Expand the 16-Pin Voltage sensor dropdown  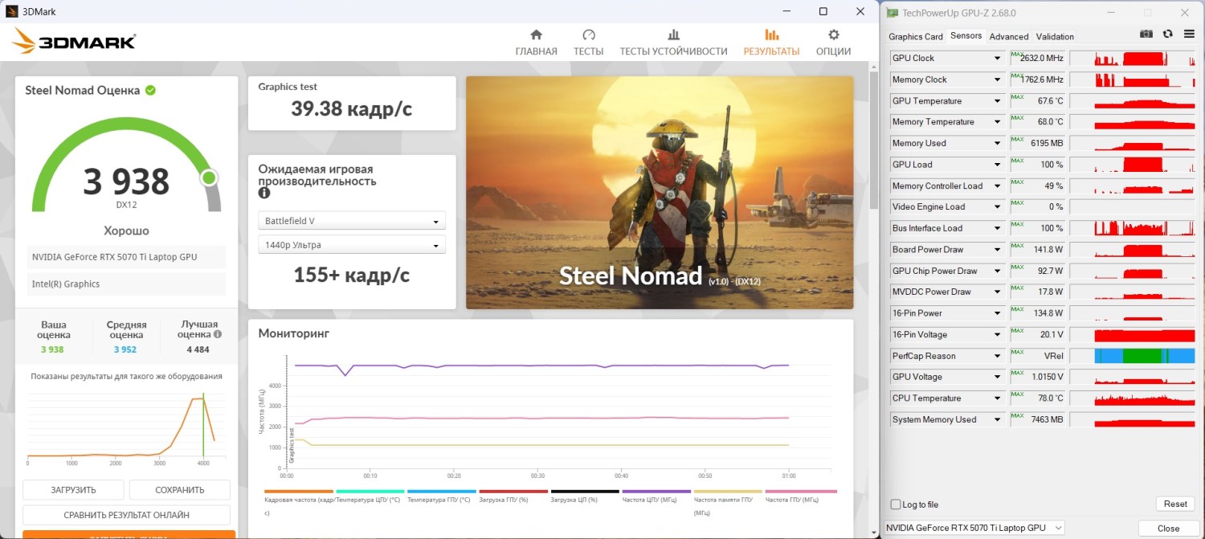coord(997,334)
